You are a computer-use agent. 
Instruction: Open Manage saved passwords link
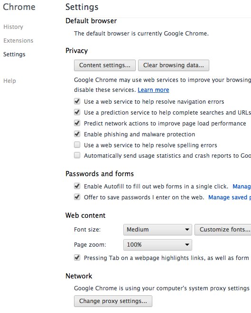pyautogui.click(x=229, y=197)
